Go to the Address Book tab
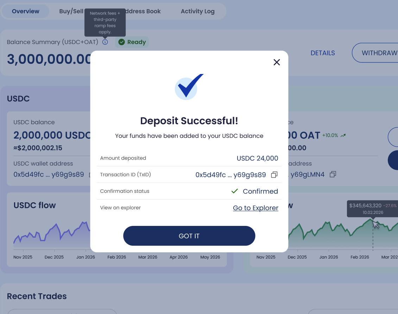Viewport: 398px width, 314px height. coord(143,11)
